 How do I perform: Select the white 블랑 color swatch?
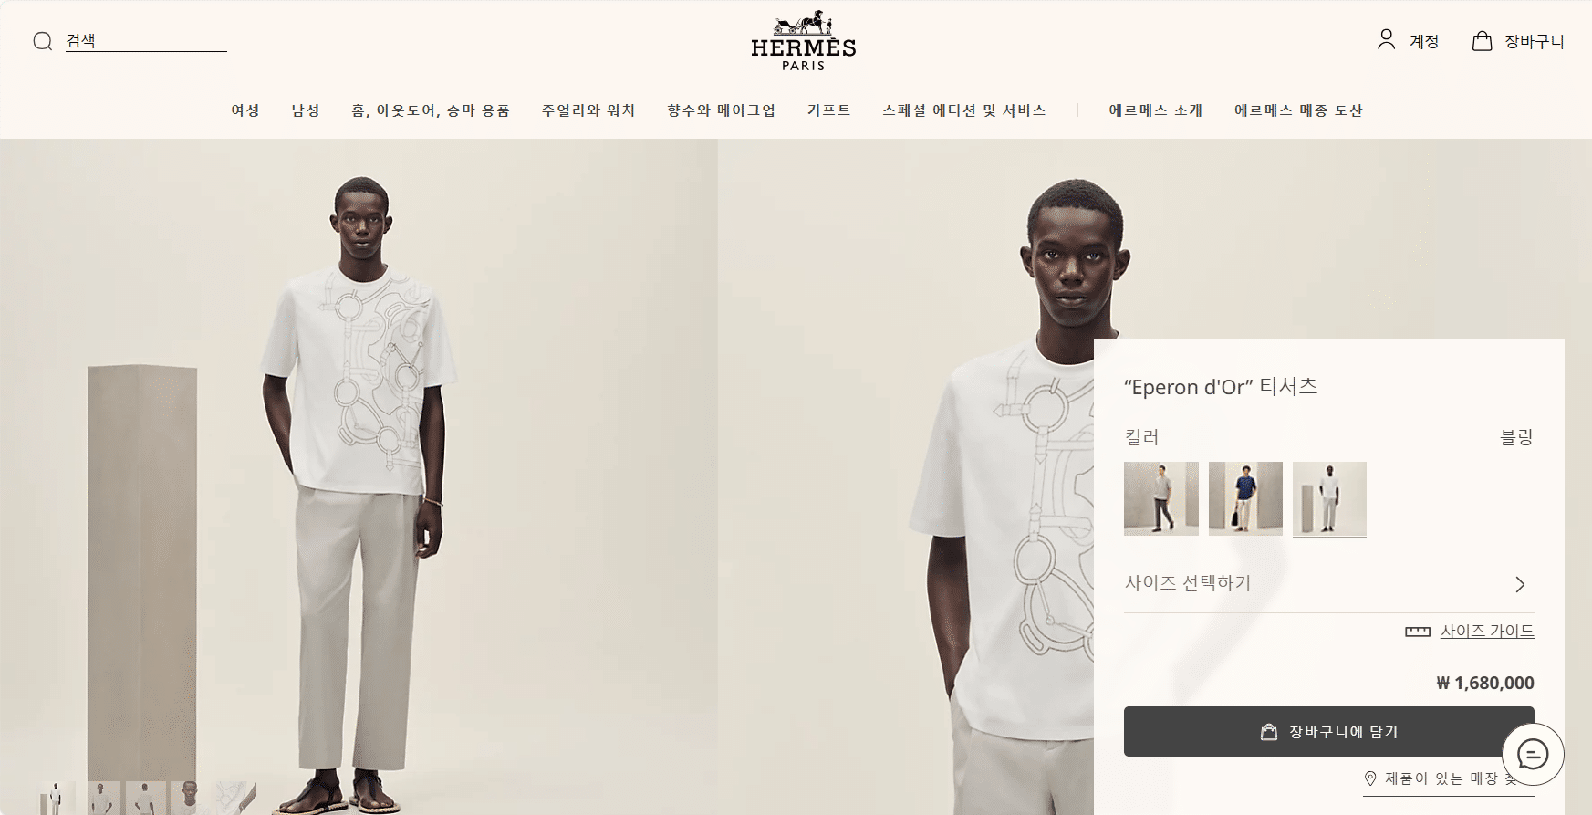(x=1329, y=498)
